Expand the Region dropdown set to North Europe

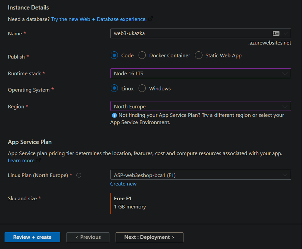[x=201, y=107]
